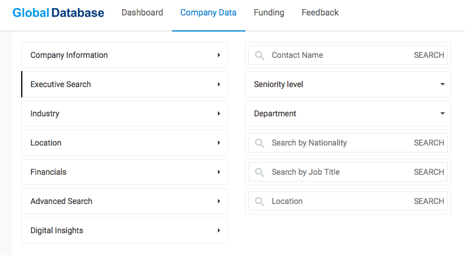Click the magnifier icon in Nationality search
The height and width of the screenshot is (255, 465).
pyautogui.click(x=260, y=143)
